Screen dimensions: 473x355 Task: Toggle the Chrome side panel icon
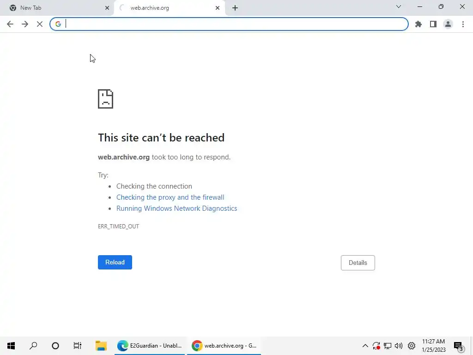pyautogui.click(x=433, y=24)
